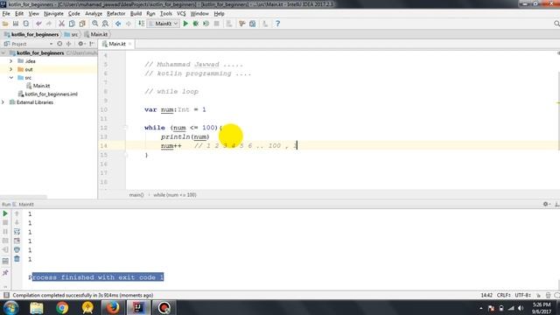Click the Cut scissors icon
The width and height of the screenshot is (560, 315).
(x=61, y=24)
